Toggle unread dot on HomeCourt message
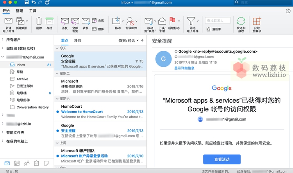The width and height of the screenshot is (293, 173). pyautogui.click(x=58, y=112)
